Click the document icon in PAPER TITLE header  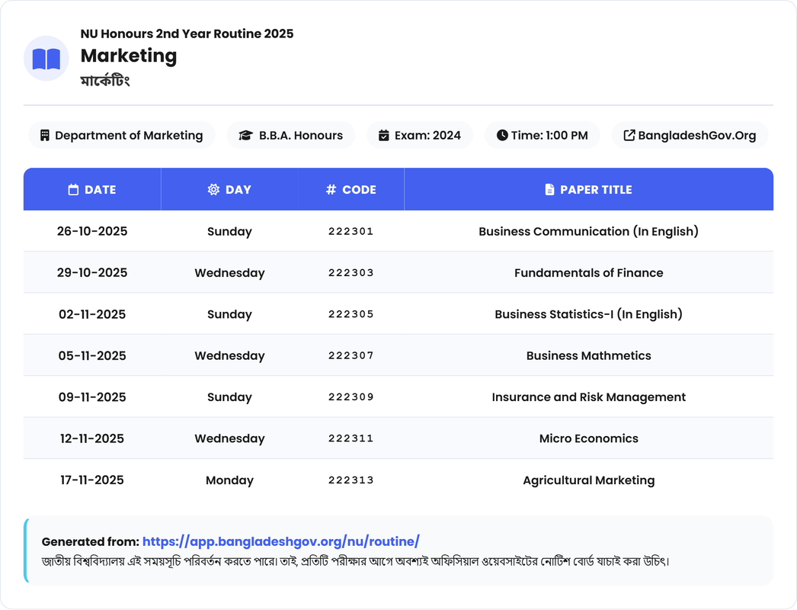[x=549, y=190]
